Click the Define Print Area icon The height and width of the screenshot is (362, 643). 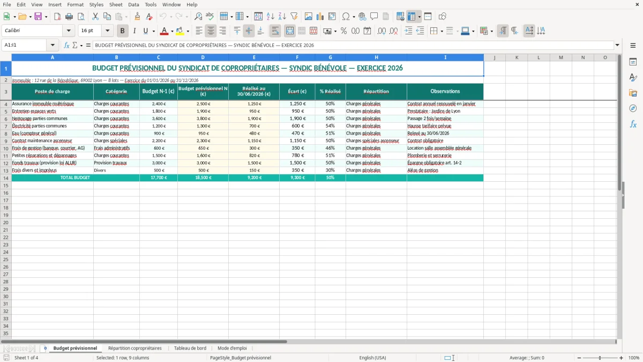pos(400,17)
